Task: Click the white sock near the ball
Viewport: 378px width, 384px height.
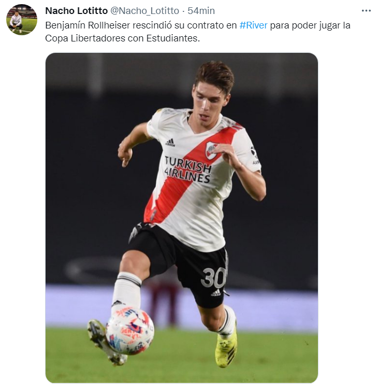Action: [127, 291]
